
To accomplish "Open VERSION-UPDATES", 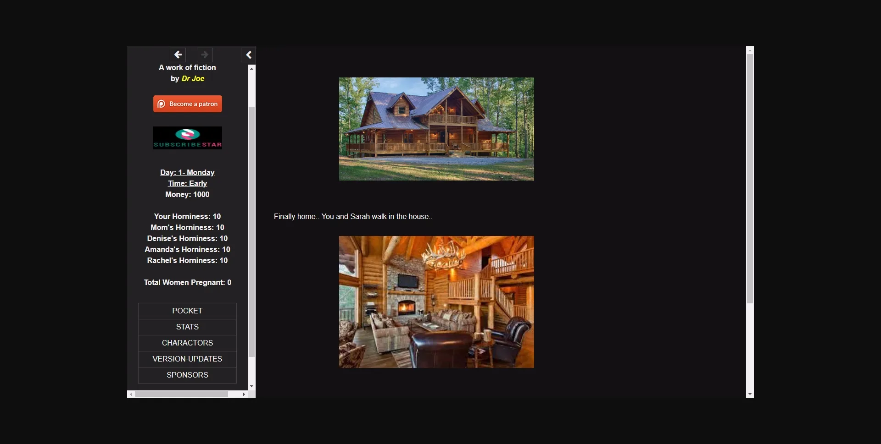I will click(x=187, y=359).
